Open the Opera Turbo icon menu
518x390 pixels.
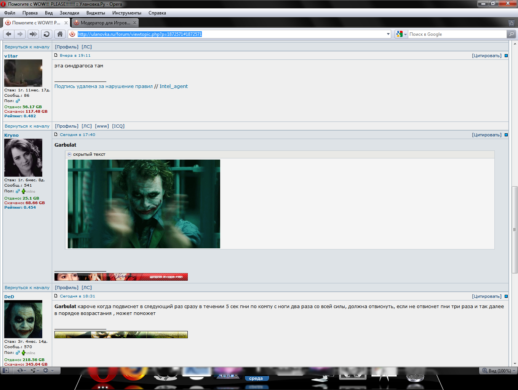pos(48,371)
